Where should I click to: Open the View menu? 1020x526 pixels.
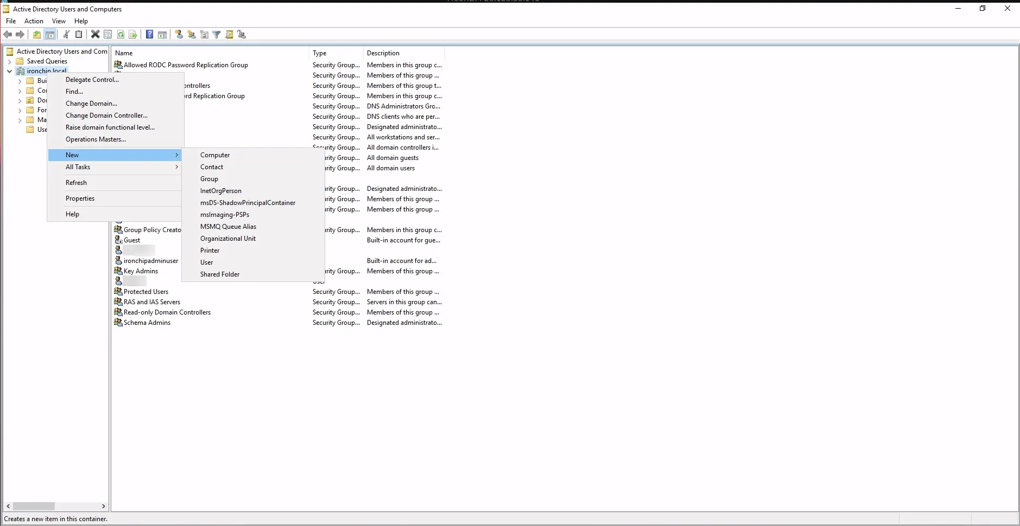point(59,21)
